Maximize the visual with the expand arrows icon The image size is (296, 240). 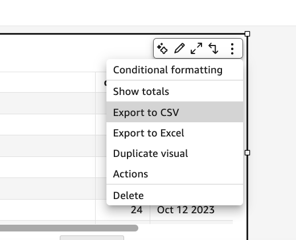point(196,48)
